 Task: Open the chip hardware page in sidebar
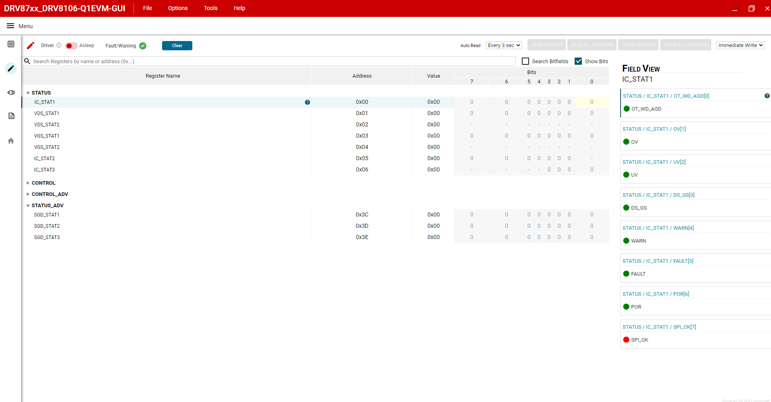pyautogui.click(x=11, y=44)
